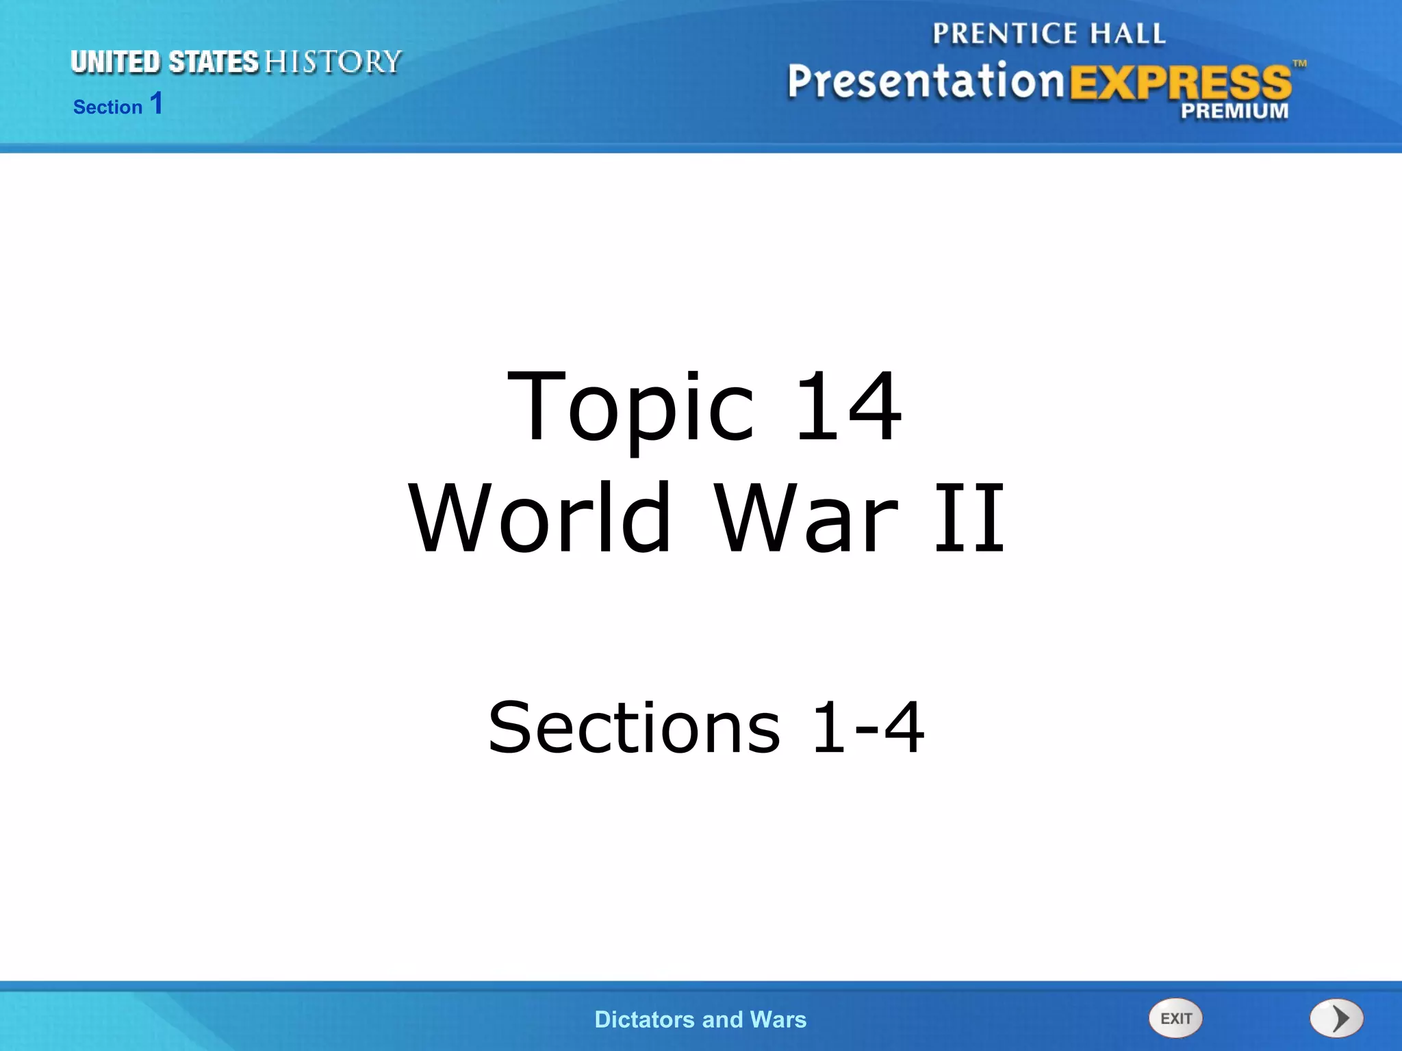
Task: Click the bold UNITED STATES logo text
Action: 164,62
